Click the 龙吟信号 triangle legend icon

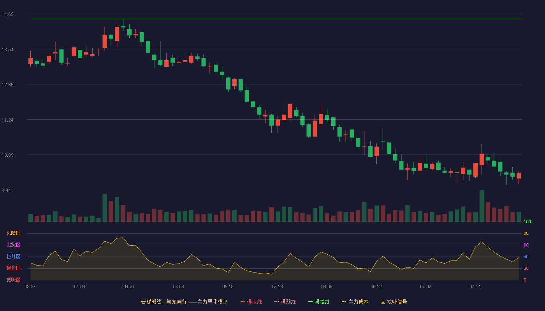(383, 302)
